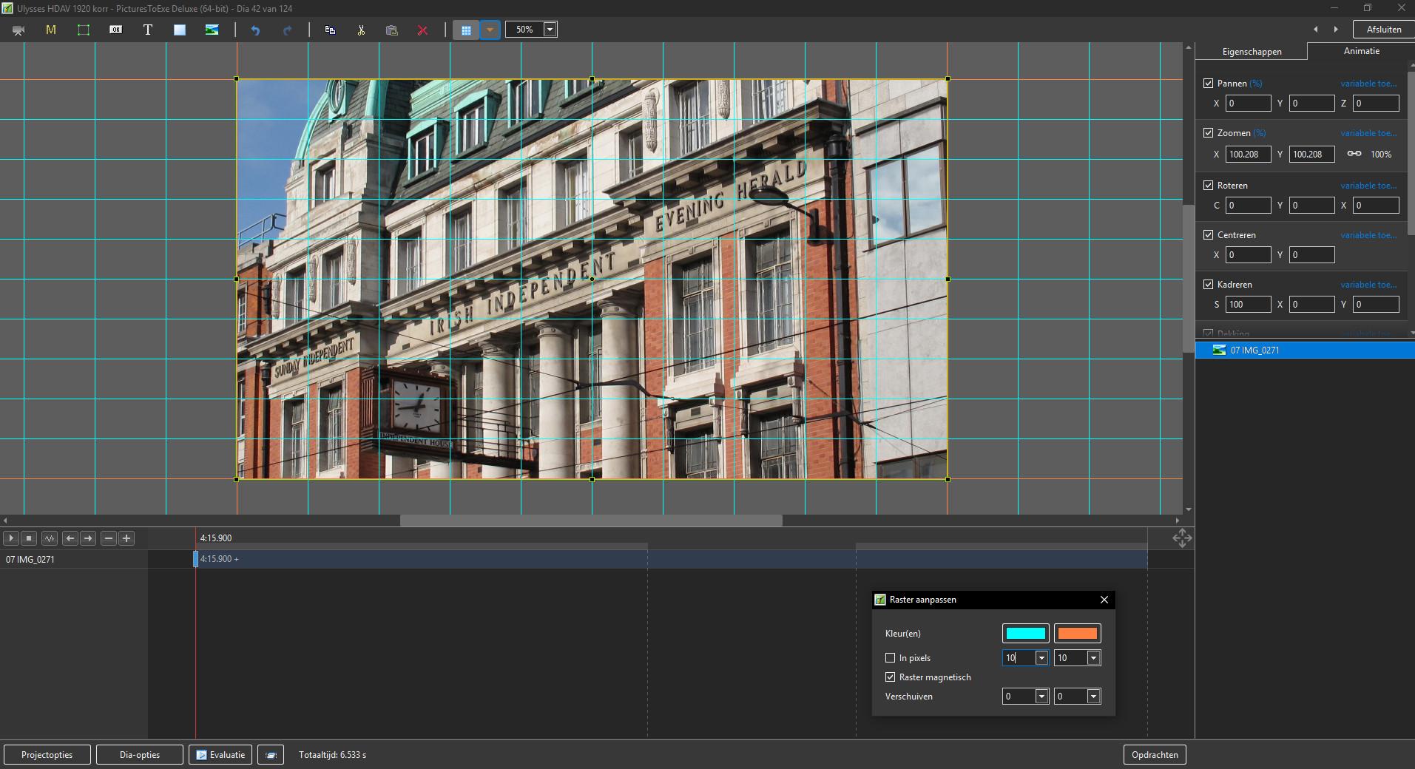Click the yellow M mask tool icon

tap(51, 30)
